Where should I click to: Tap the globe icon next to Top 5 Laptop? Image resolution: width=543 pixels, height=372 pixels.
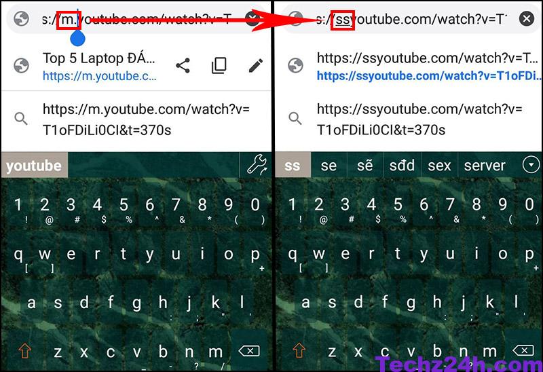pos(21,65)
